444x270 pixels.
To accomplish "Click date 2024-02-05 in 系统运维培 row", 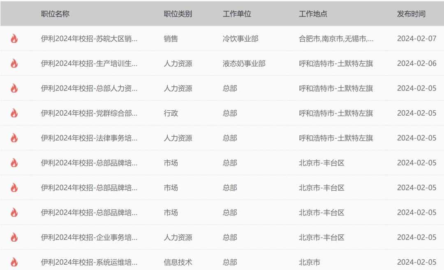I will pyautogui.click(x=416, y=262).
